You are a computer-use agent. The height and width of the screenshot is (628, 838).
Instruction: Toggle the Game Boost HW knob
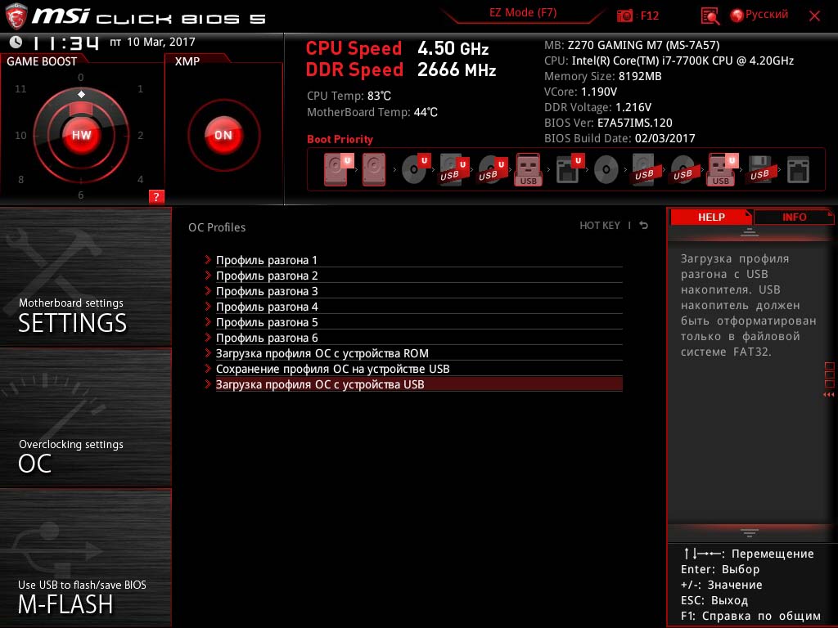(81, 135)
